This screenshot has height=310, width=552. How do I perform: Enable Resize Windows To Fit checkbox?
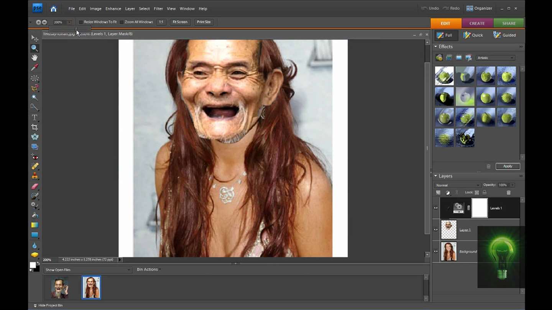click(81, 22)
